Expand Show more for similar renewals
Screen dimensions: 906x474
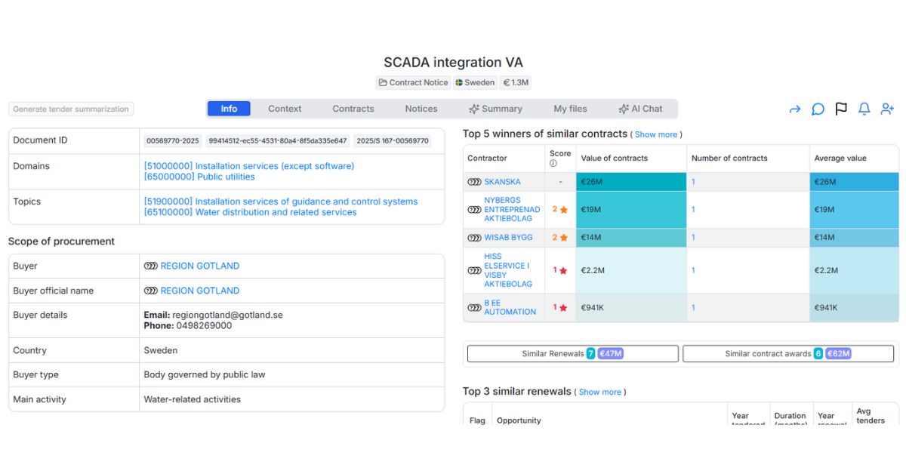click(599, 392)
